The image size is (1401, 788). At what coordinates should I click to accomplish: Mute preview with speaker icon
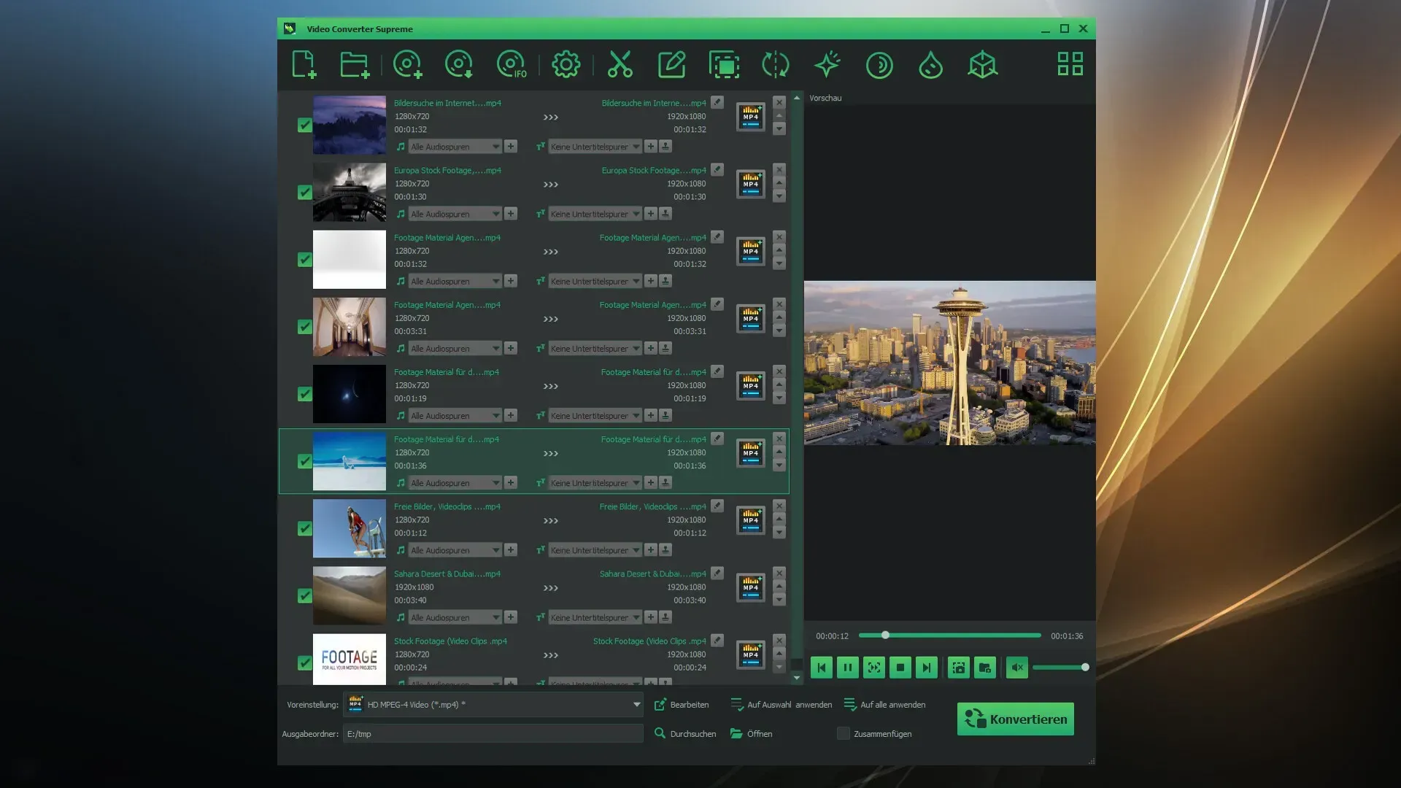1016,668
